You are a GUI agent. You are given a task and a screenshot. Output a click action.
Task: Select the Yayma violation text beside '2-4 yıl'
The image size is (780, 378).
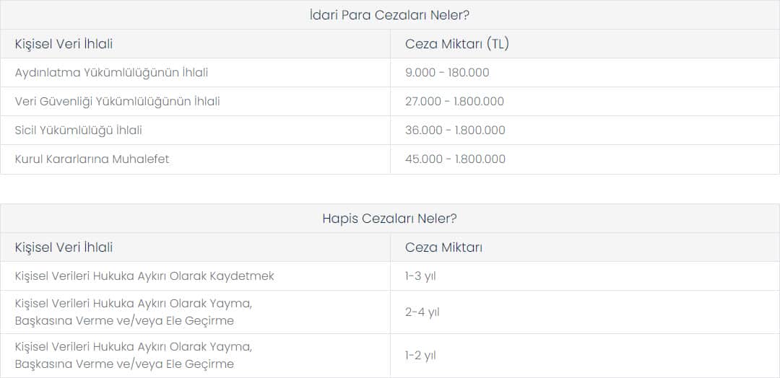134,312
